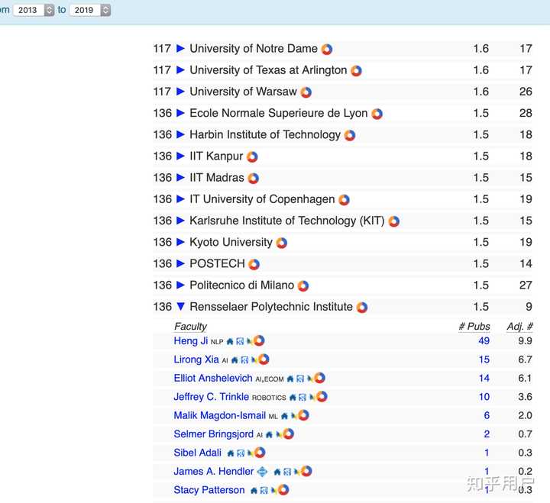Open Kyoto University pie chart icon
This screenshot has width=550, height=503.
pos(282,243)
